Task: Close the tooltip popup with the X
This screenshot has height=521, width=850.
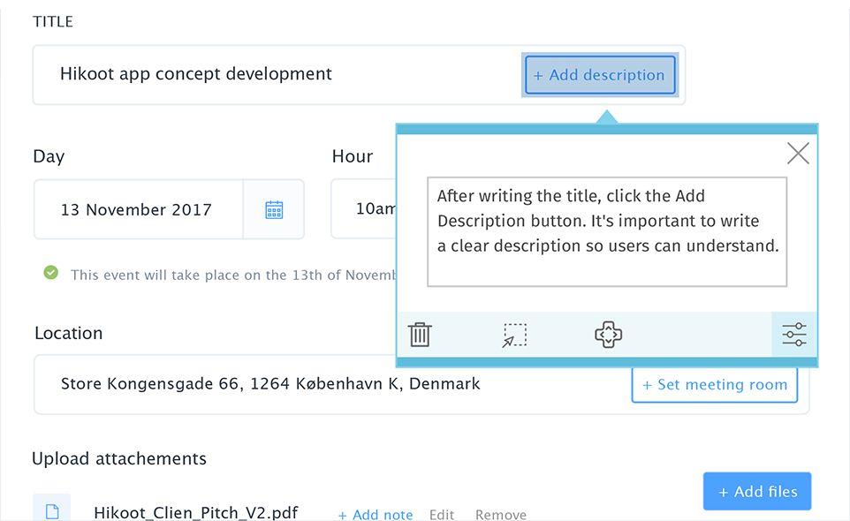Action: click(797, 154)
